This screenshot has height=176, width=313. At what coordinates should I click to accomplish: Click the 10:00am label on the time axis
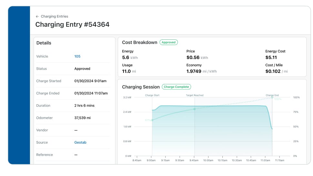[x=208, y=160]
